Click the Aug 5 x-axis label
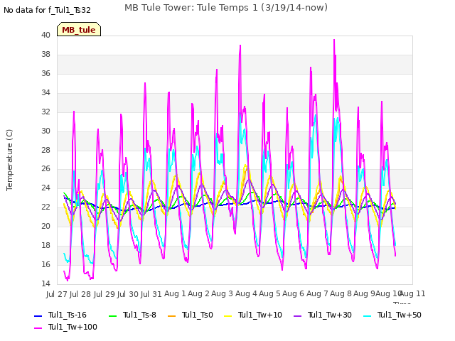This screenshot has height=341, width=455. pos(269,293)
